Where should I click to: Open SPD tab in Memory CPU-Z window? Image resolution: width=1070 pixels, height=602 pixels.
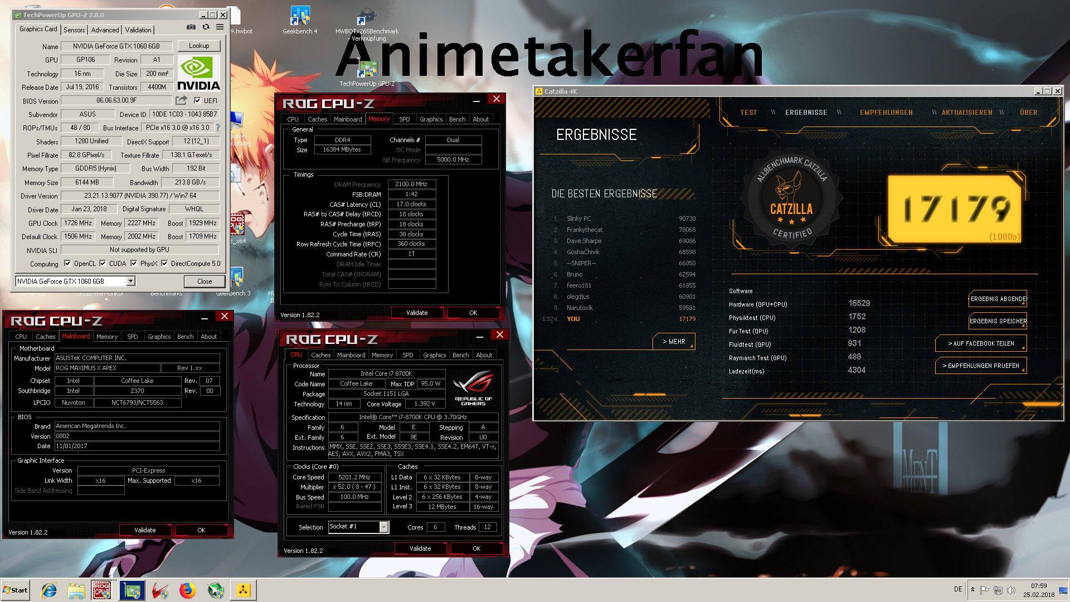click(x=405, y=119)
